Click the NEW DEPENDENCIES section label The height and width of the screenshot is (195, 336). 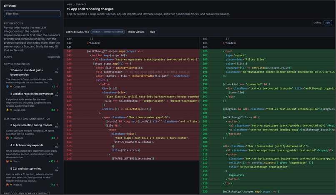point(17,64)
